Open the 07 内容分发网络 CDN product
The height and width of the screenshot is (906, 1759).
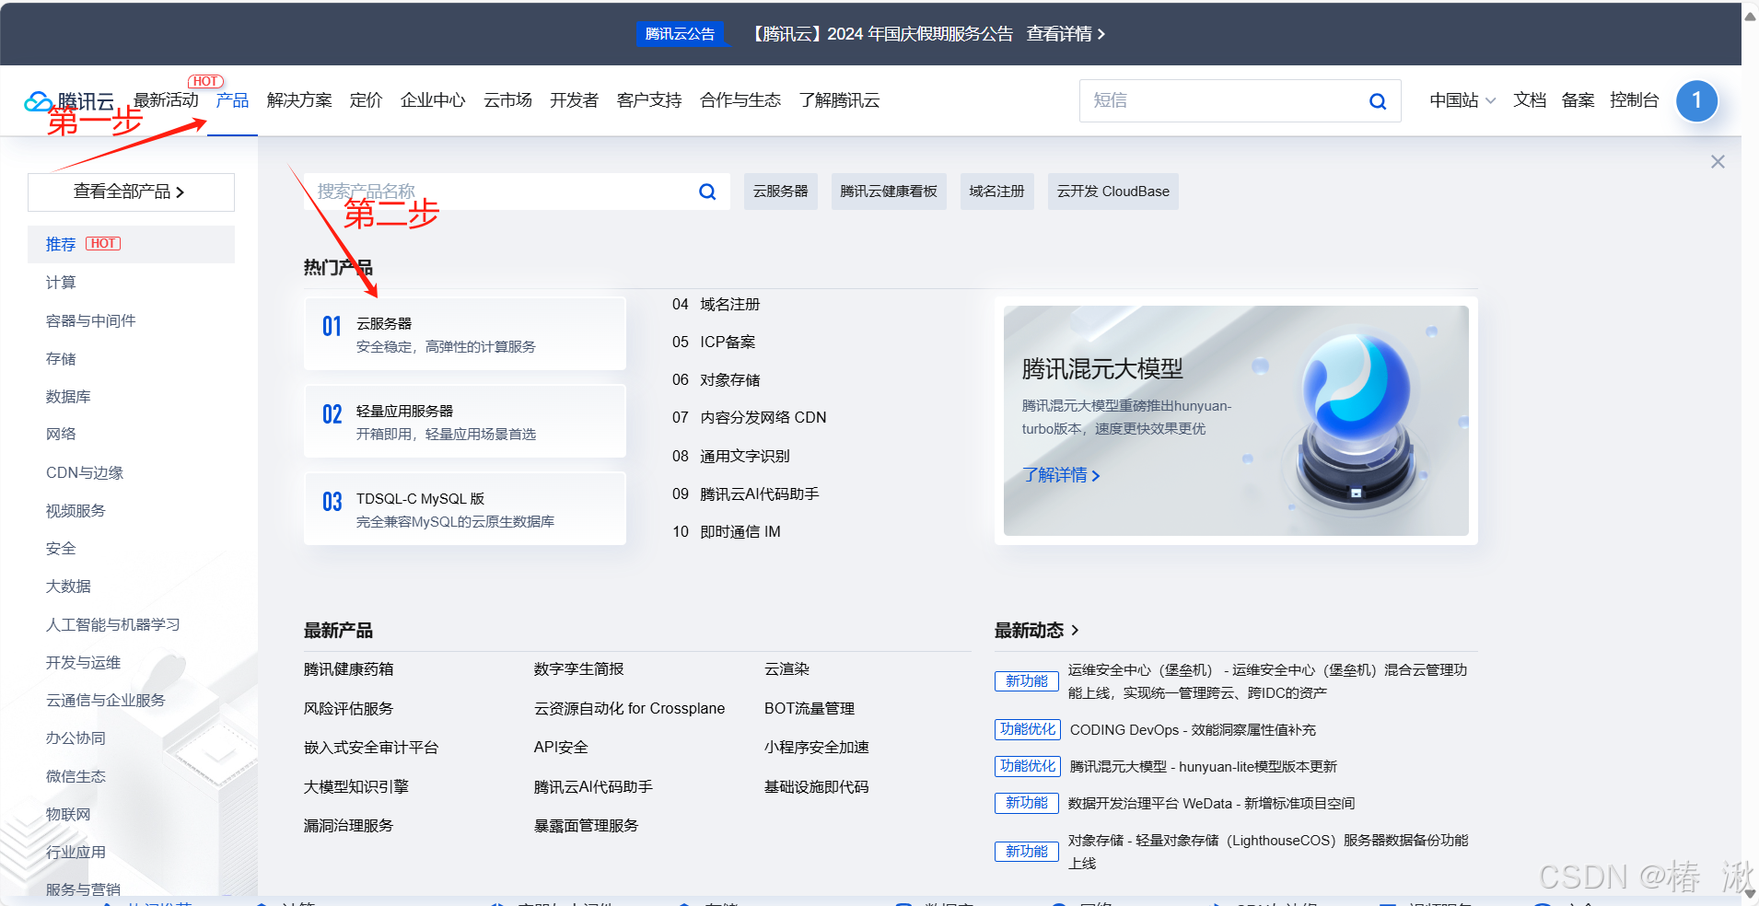pos(749,418)
